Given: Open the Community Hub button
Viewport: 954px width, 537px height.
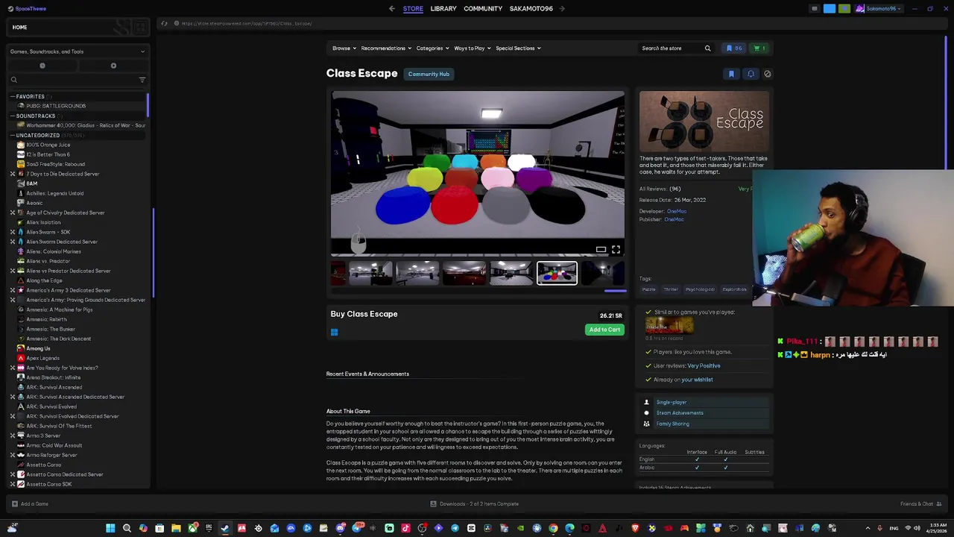Looking at the screenshot, I should pyautogui.click(x=429, y=74).
